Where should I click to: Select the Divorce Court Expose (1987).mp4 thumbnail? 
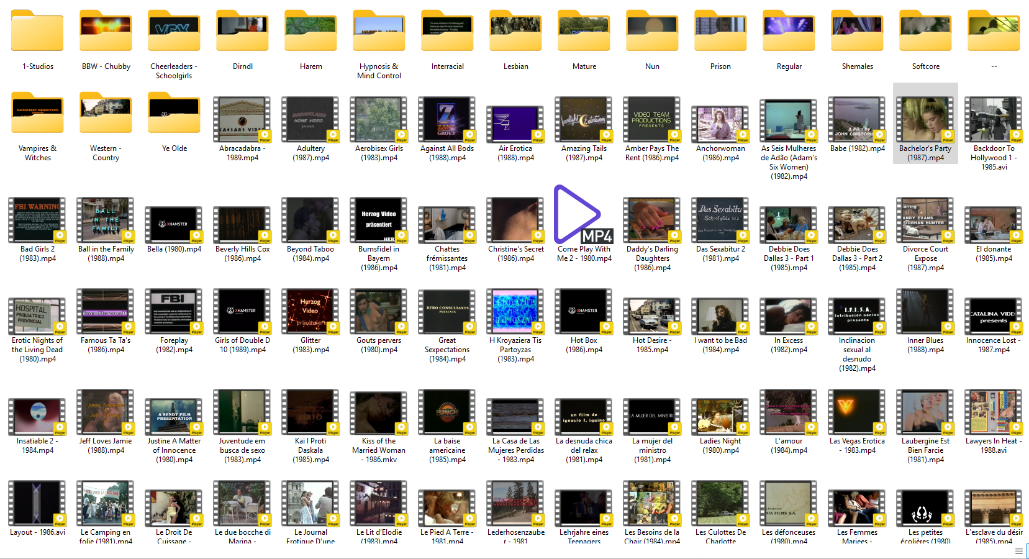coord(925,220)
